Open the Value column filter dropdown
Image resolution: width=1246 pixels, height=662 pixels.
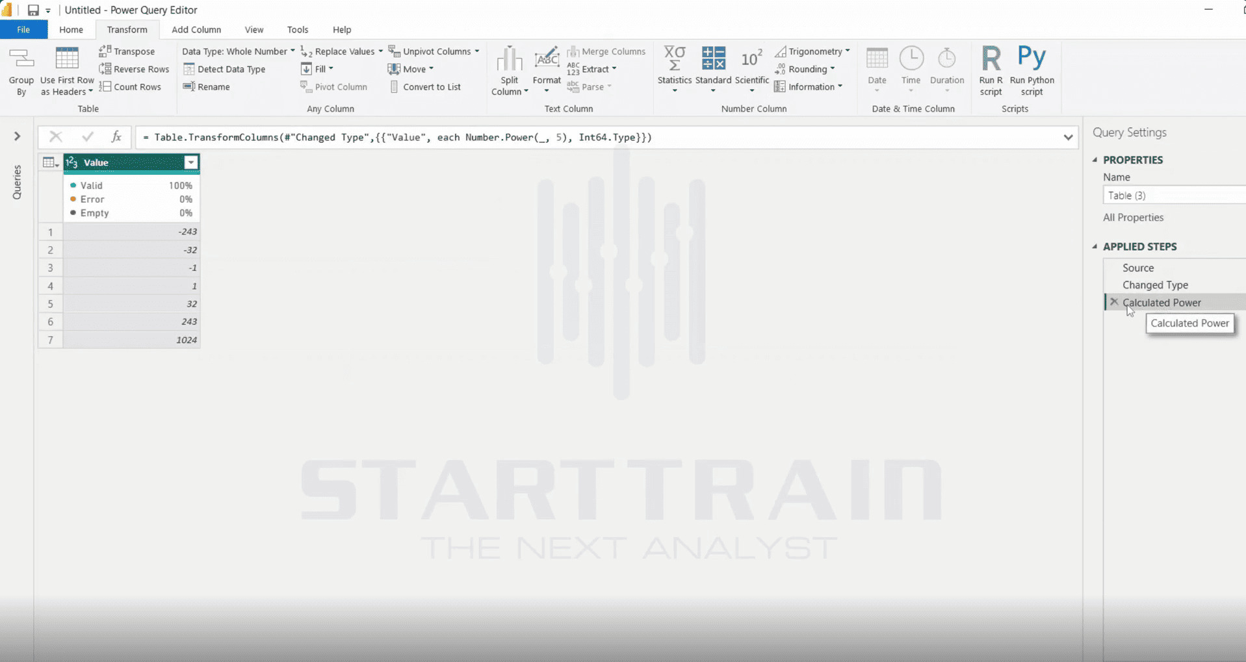coord(191,162)
